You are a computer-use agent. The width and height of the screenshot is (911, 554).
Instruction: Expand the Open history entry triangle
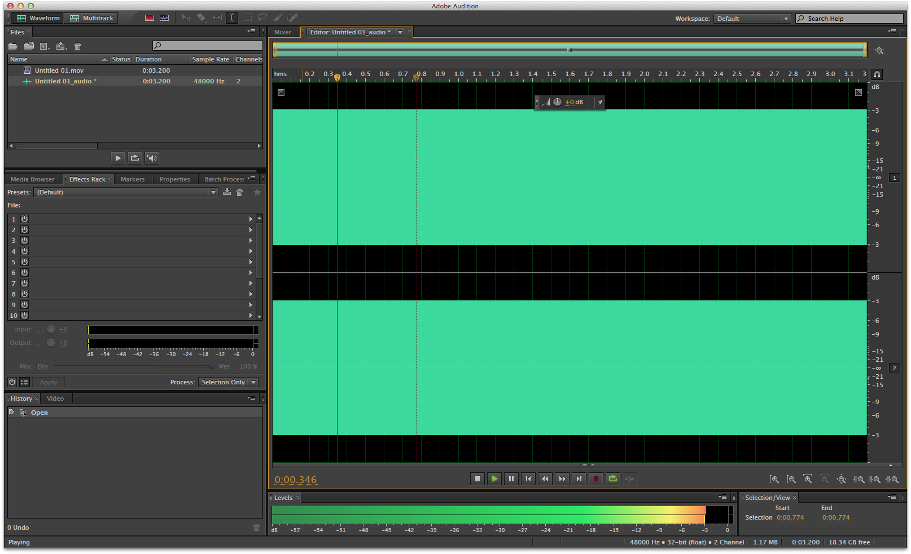pos(11,413)
